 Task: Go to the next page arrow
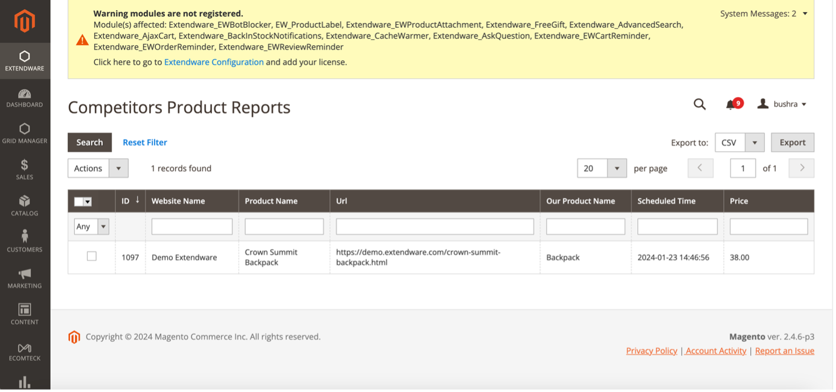click(x=802, y=168)
